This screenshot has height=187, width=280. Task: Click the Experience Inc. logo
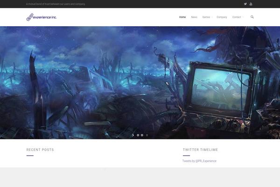click(42, 17)
